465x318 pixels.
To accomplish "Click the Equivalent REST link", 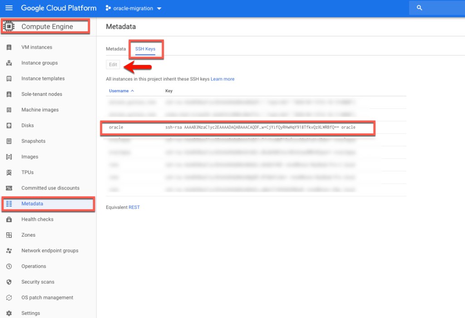I will tap(134, 207).
